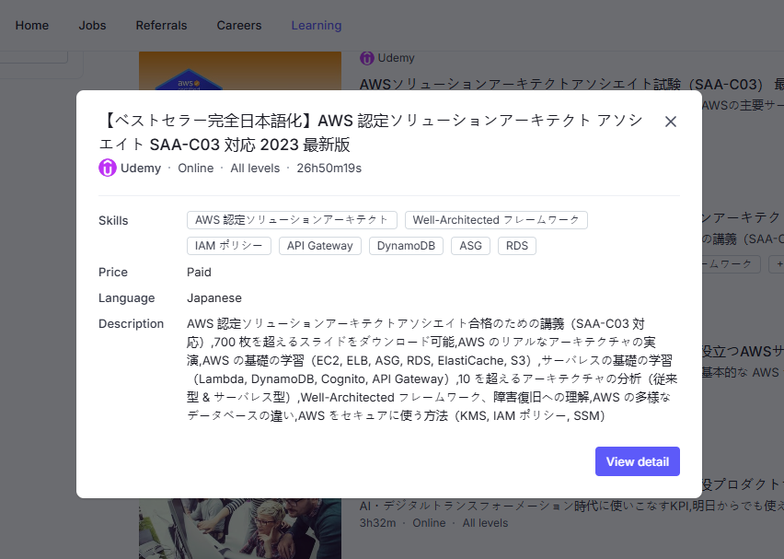
Task: Click the 'All levels' text in the dialog
Action: tap(255, 169)
